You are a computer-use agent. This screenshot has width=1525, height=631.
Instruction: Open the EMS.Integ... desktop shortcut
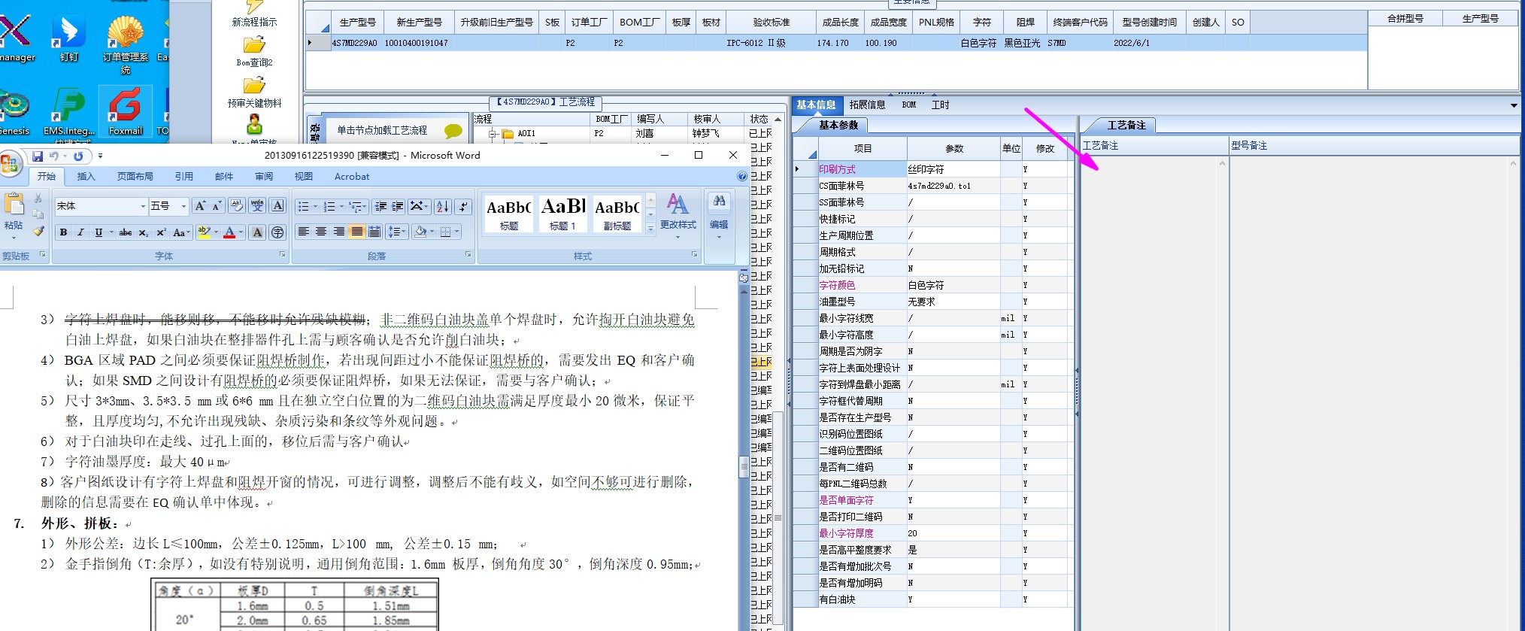coord(69,113)
